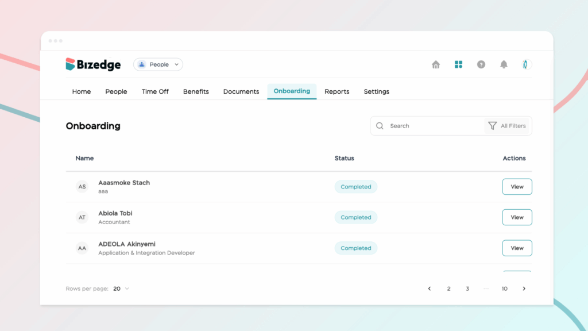This screenshot has height=331, width=588.
Task: Open the Rows per page dropdown
Action: (121, 288)
